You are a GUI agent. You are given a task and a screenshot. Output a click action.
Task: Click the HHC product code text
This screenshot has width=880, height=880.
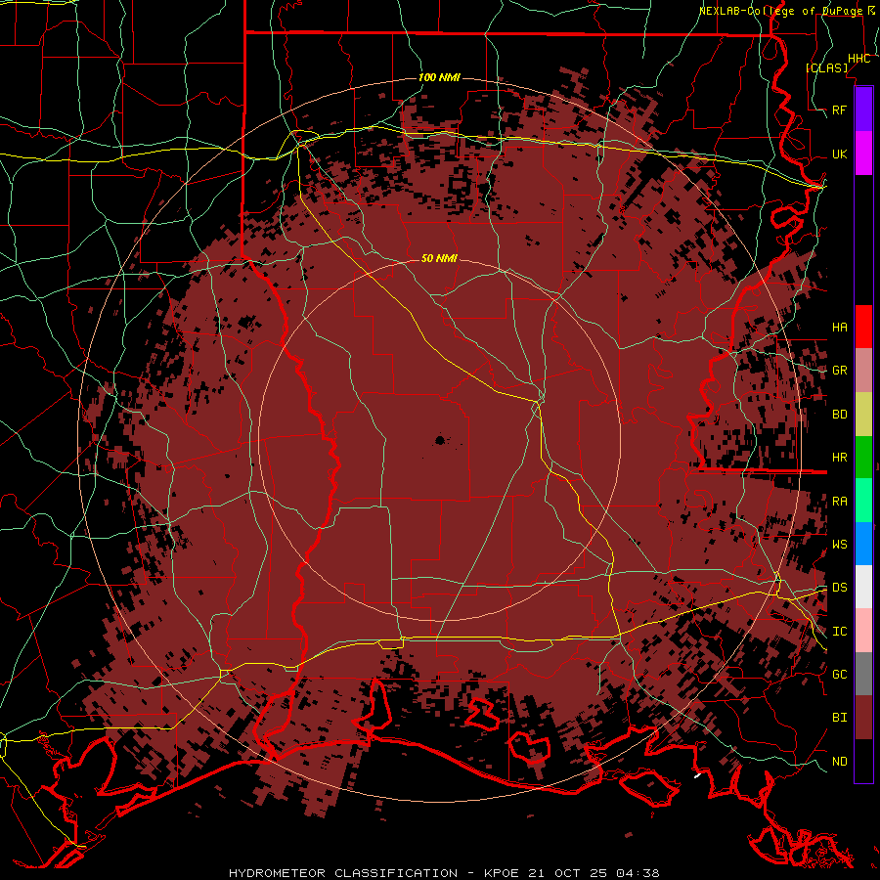(859, 59)
